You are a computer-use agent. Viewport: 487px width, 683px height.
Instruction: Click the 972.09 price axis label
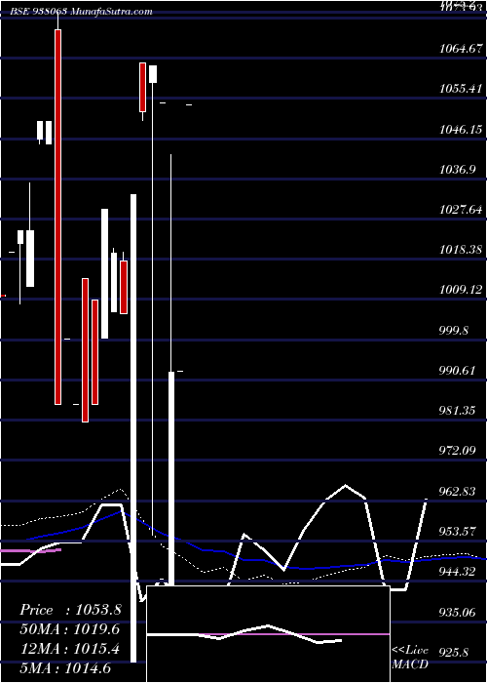[457, 451]
